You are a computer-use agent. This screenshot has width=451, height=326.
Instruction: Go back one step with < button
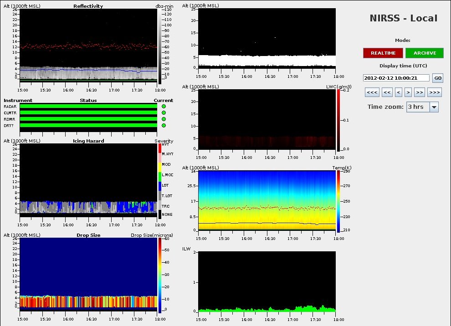pos(399,92)
